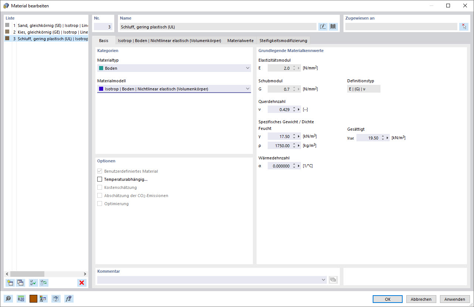Click the pick-assignment cursor icon under Zugewiesen an
This screenshot has width=474, height=307.
464,27
